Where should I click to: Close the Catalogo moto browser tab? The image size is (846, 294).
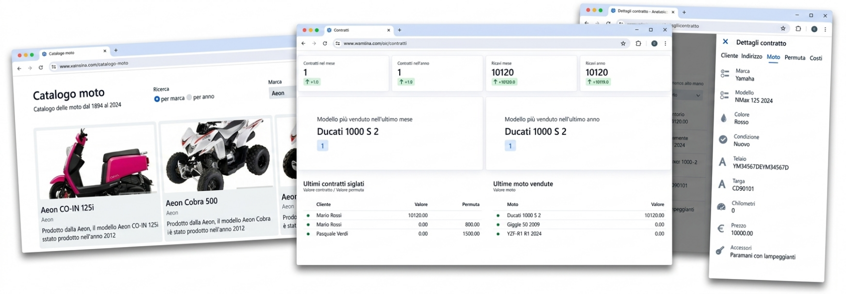(x=105, y=51)
